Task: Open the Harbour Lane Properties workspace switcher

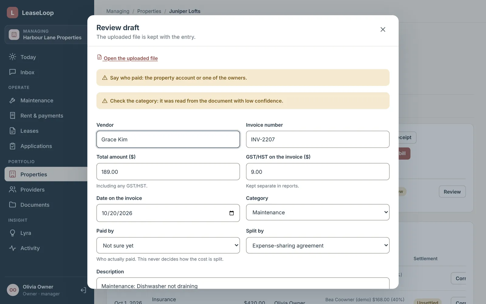Action: coord(46,35)
